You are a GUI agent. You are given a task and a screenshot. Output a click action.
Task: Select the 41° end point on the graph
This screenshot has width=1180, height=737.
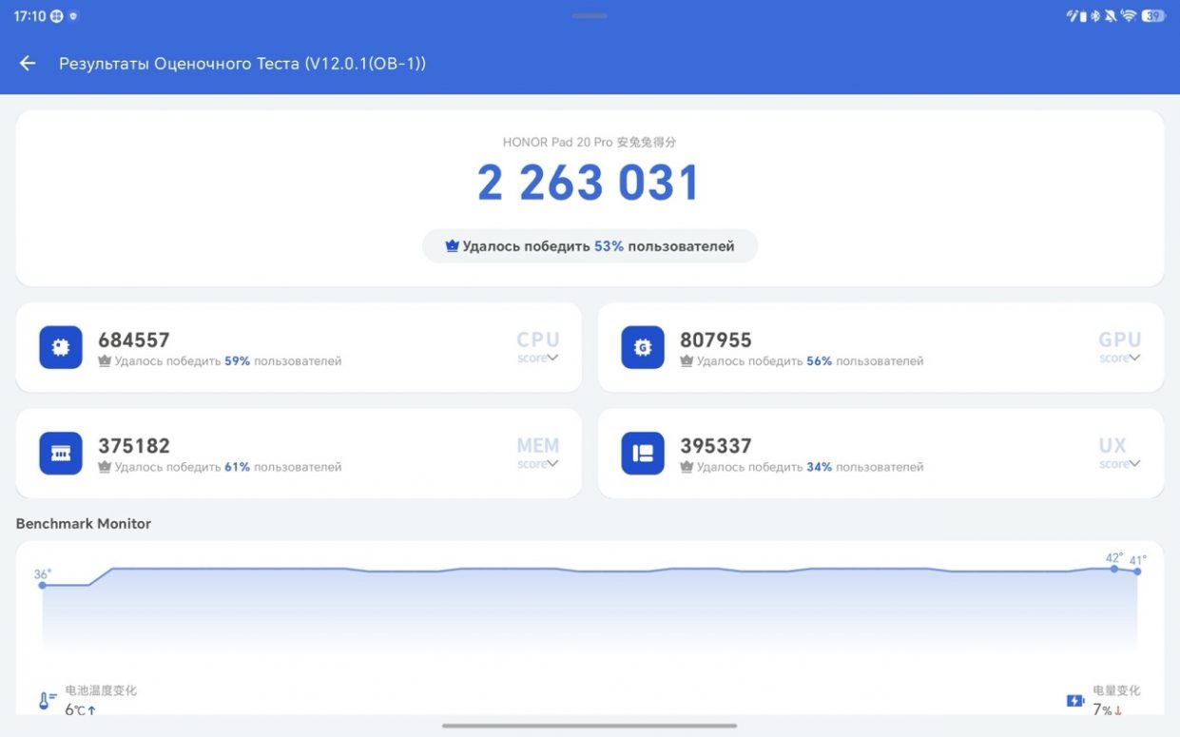pos(1137,572)
